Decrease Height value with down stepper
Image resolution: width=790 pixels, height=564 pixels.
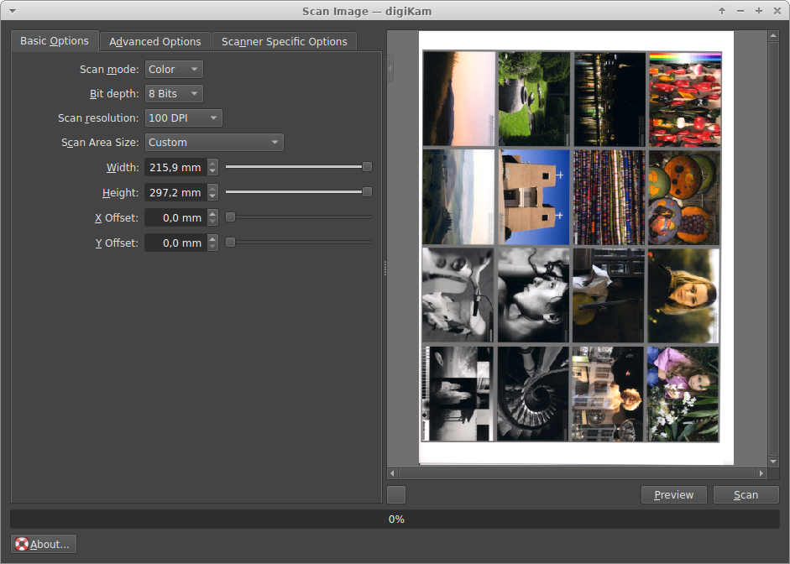pyautogui.click(x=212, y=196)
